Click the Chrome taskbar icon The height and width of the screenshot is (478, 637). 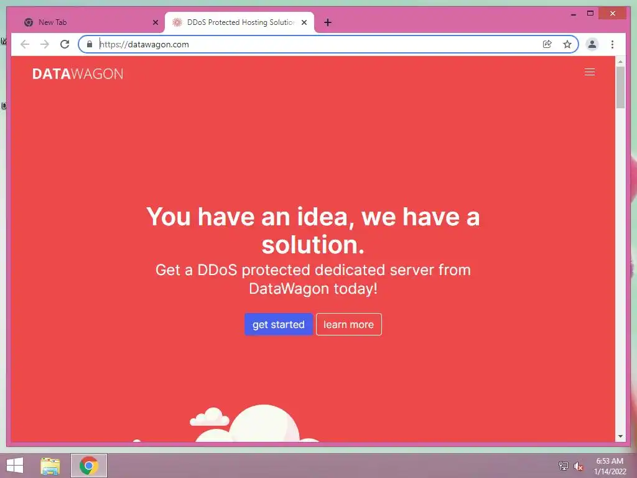coord(89,466)
